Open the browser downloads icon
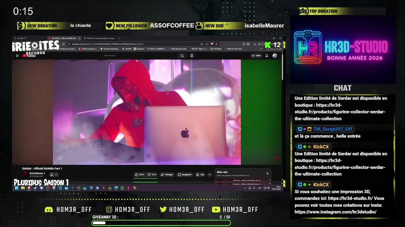The image size is (405, 227). 255,44
